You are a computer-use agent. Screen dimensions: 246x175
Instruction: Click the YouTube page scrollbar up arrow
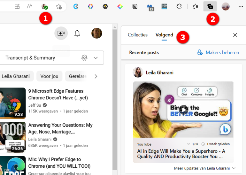(115, 27)
